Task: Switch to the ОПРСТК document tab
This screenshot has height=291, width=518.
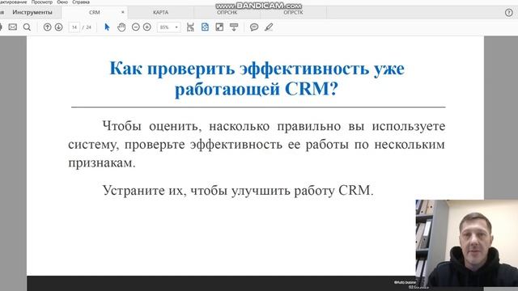Action: tap(293, 12)
